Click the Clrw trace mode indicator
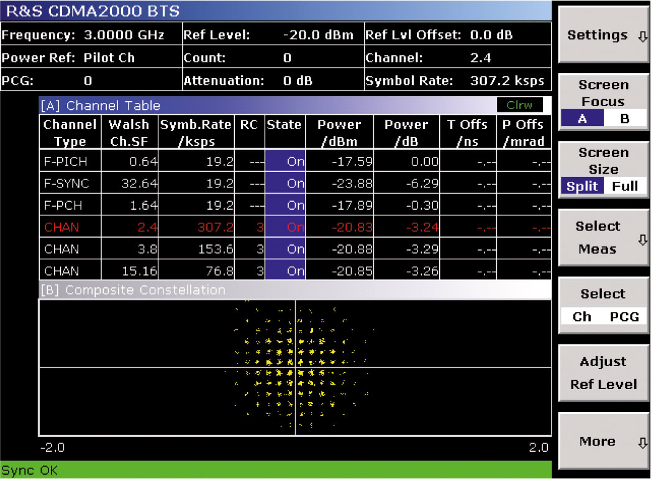 [x=519, y=105]
